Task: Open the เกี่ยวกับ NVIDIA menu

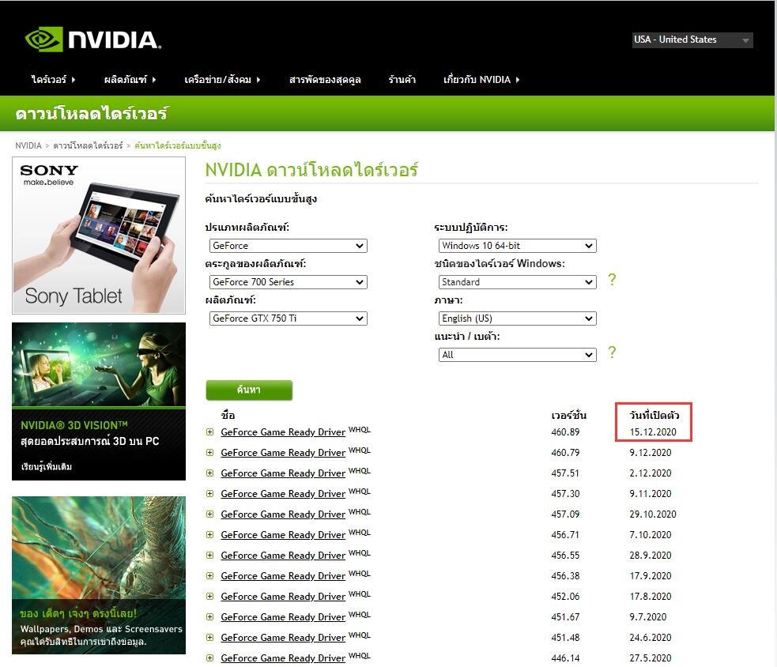Action: [x=481, y=79]
